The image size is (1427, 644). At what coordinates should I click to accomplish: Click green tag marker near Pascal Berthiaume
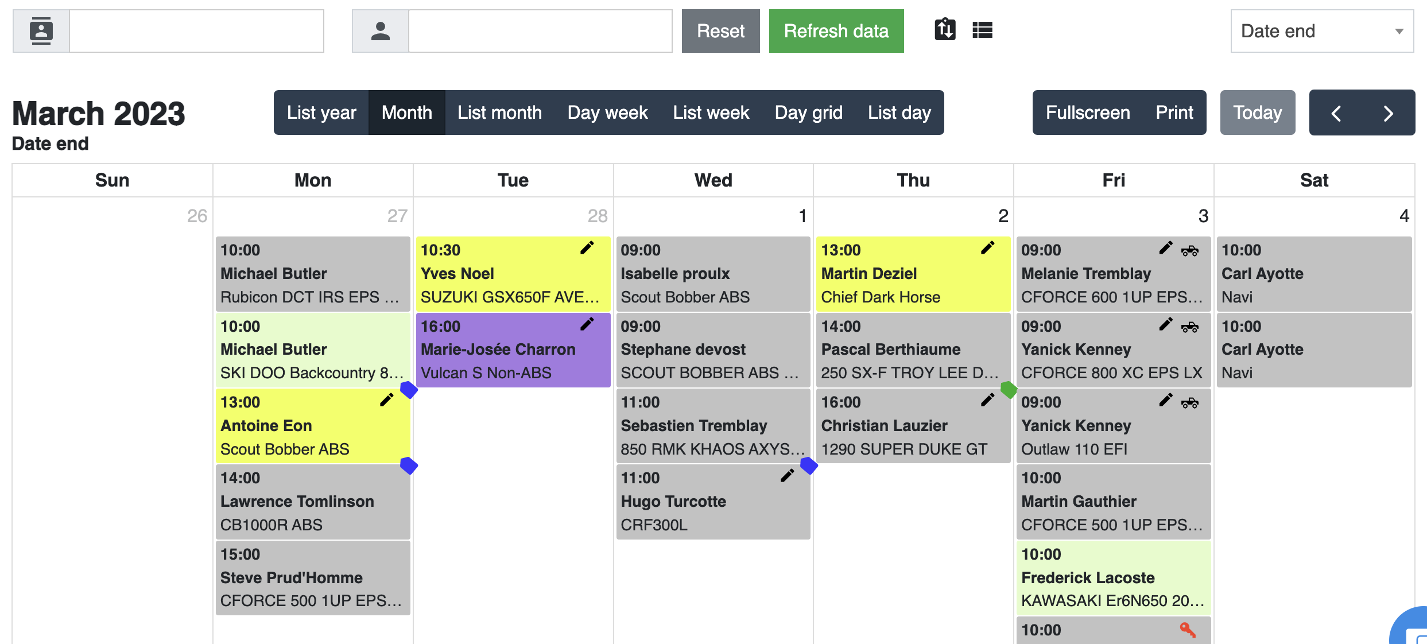click(x=1009, y=390)
